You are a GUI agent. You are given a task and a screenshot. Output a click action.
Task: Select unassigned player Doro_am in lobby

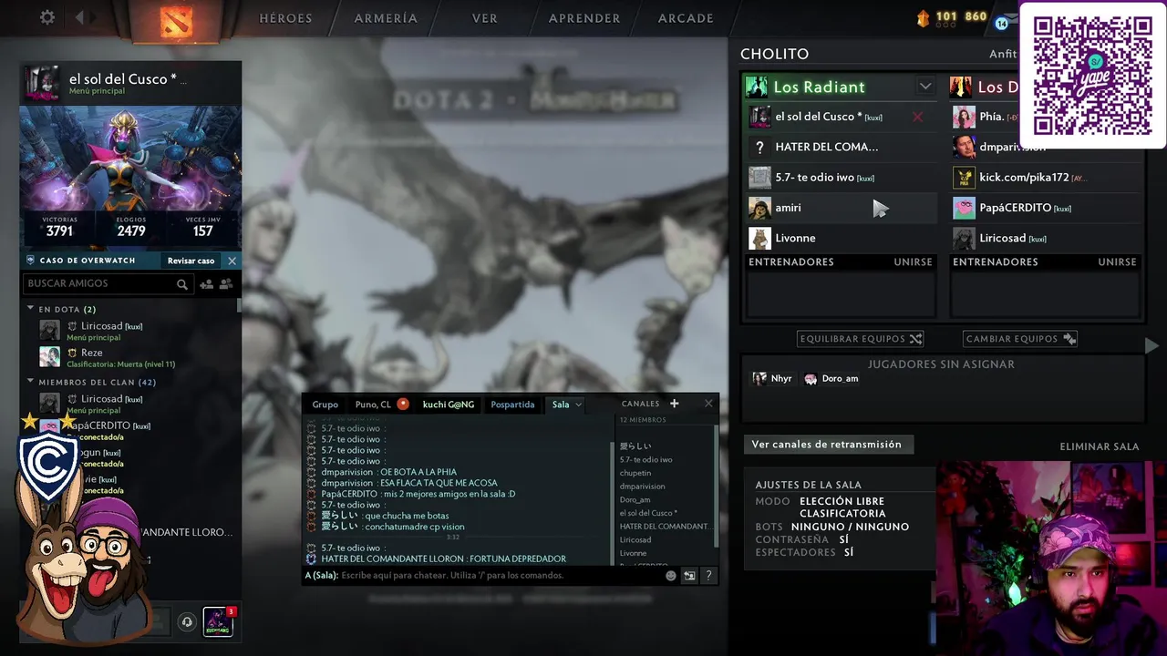[x=831, y=379]
